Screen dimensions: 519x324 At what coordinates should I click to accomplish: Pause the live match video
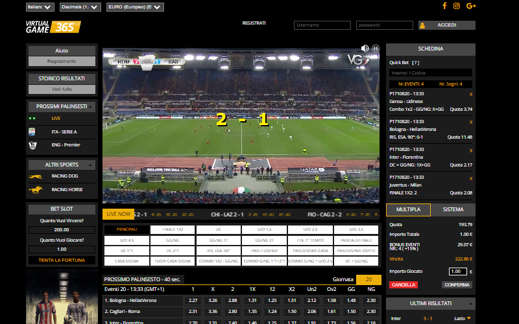click(x=376, y=48)
